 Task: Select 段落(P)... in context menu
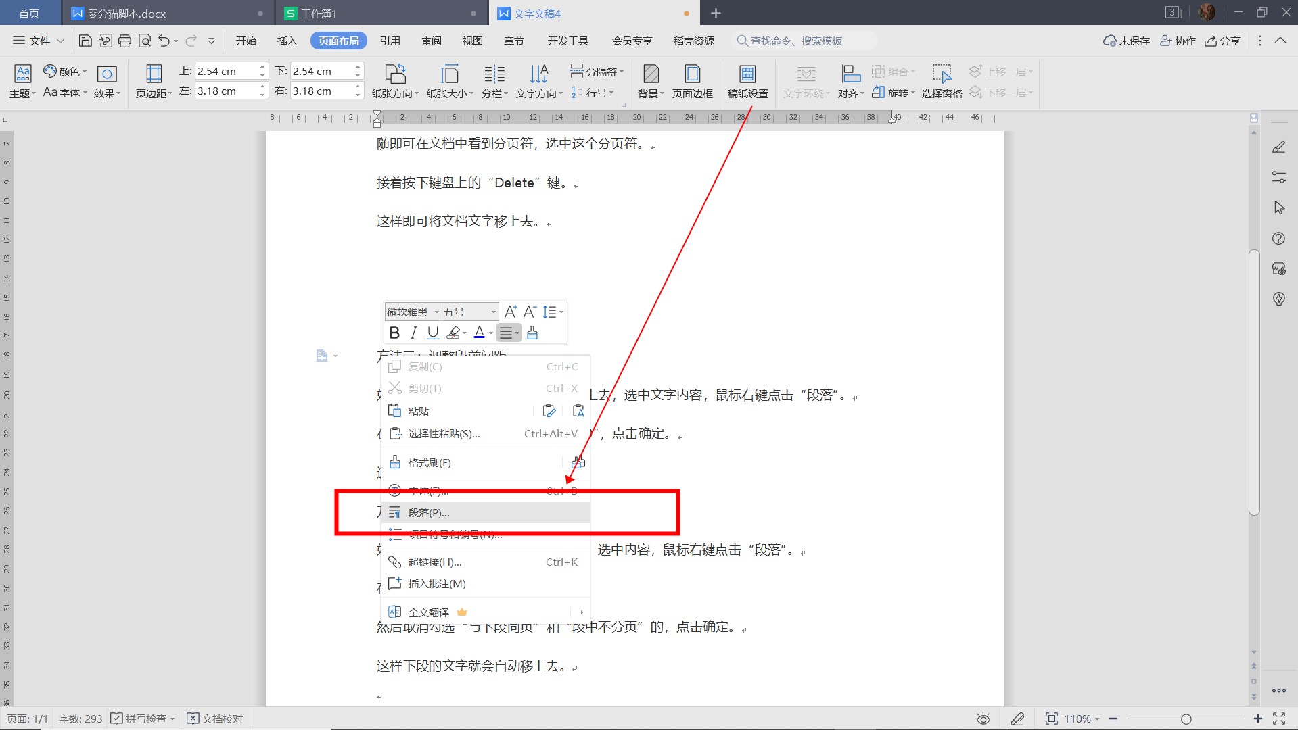pyautogui.click(x=429, y=513)
